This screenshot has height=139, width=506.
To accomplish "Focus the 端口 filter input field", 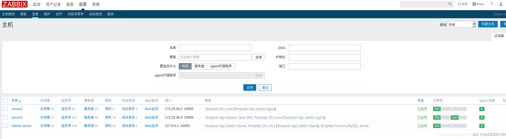I will coord(324,66).
